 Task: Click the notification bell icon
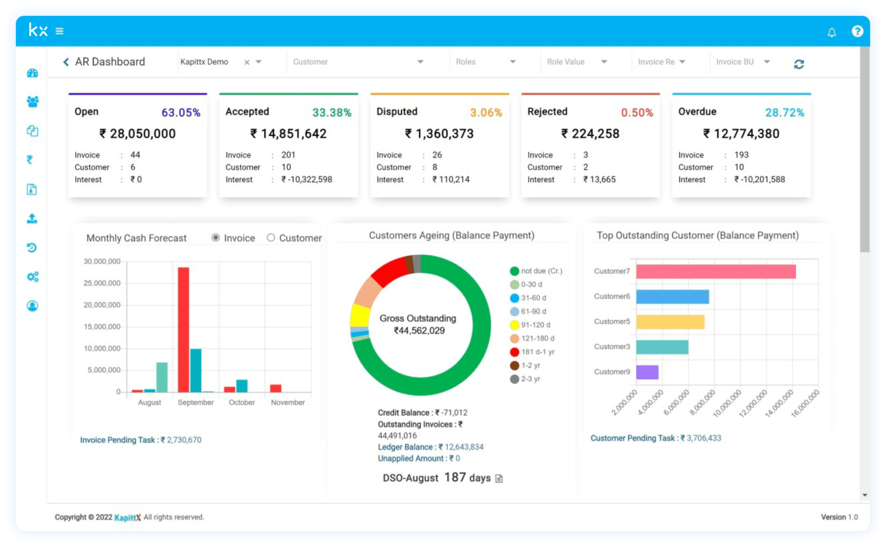point(831,32)
